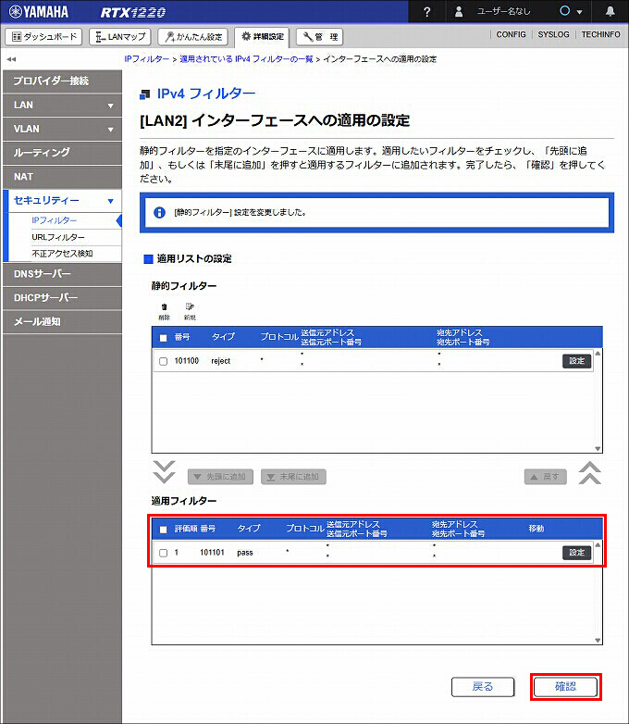Image resolution: width=629 pixels, height=724 pixels.
Task: Click the notification bell icon
Action: pos(610,12)
